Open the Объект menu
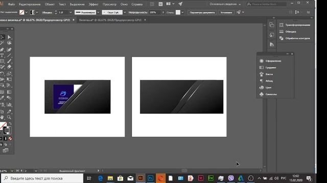Image resolution: width=327 pixels, height=183 pixels. [x=50, y=4]
